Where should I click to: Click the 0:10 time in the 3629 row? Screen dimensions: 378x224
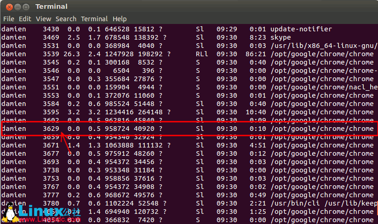tap(258, 129)
